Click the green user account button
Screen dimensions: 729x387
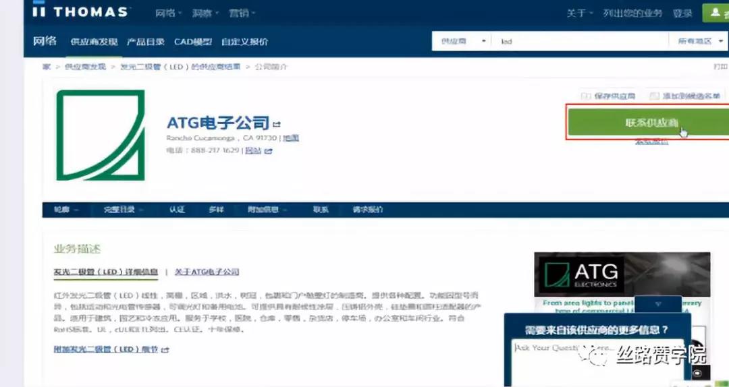[716, 13]
